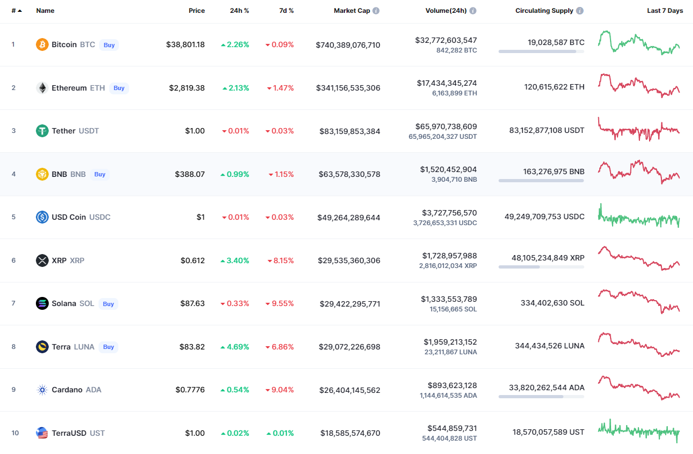Sort by the 24h % column header
Image resolution: width=693 pixels, height=454 pixels.
(239, 11)
